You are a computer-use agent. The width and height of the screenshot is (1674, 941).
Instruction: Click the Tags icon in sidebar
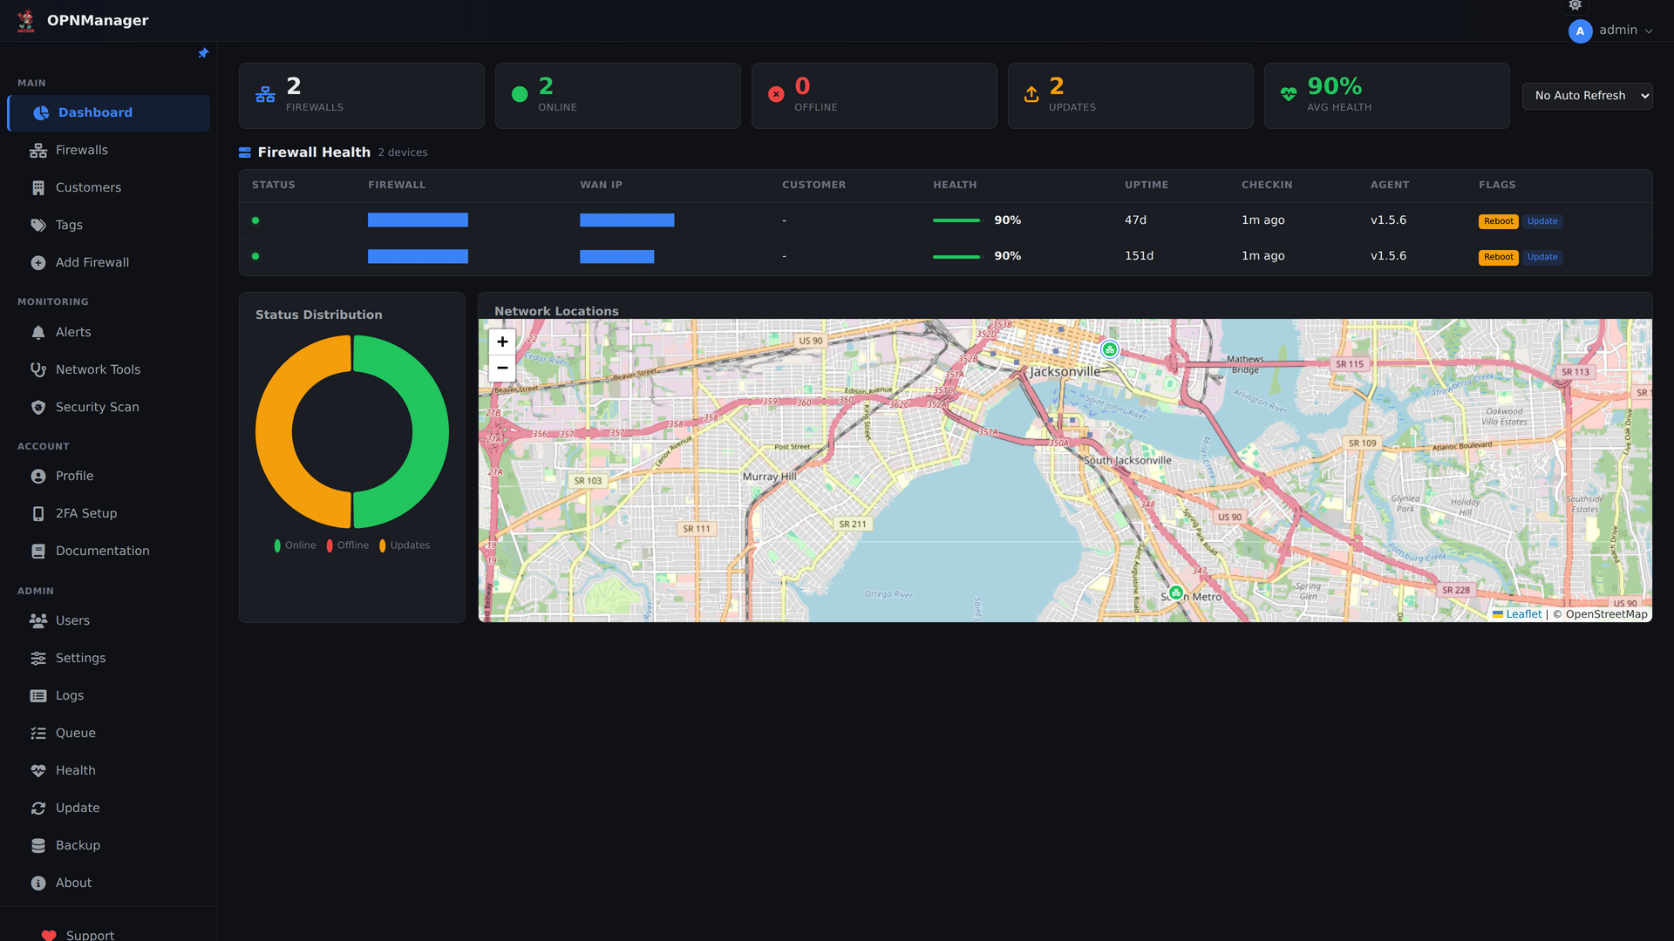point(38,226)
